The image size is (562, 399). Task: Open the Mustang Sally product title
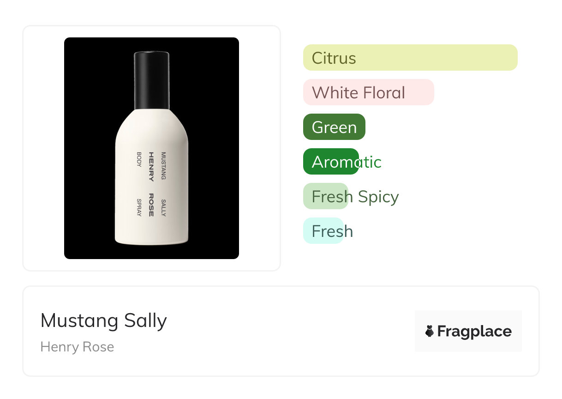(x=104, y=320)
